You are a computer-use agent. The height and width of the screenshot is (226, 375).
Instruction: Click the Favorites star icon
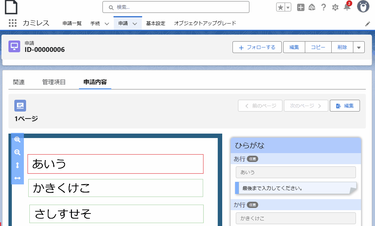pos(281,7)
